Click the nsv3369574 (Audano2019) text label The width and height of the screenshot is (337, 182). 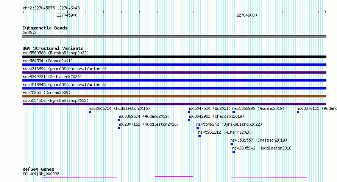[x=144, y=116]
